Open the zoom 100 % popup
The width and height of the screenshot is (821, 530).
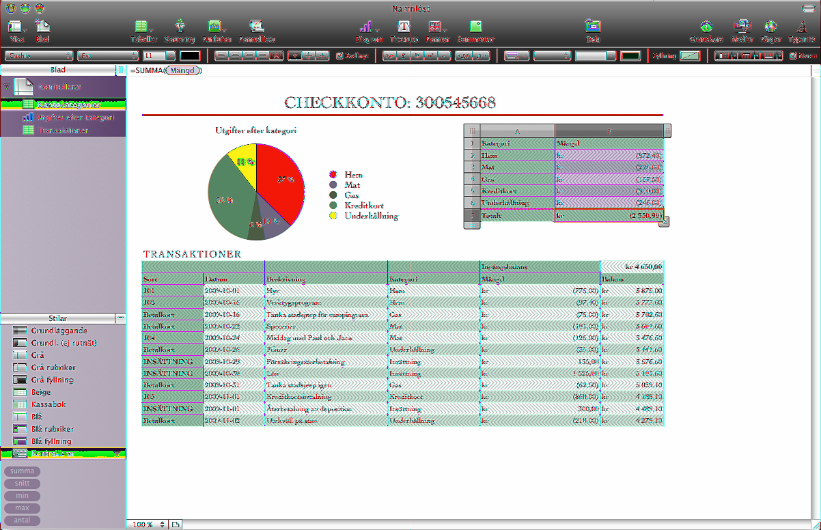click(x=148, y=525)
